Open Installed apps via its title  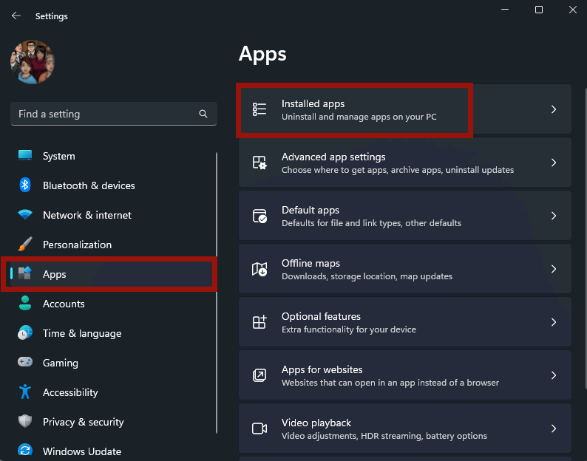tap(313, 103)
